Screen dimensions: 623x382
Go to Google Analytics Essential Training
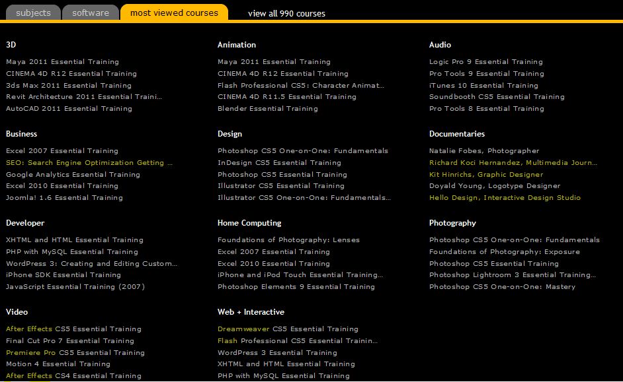(73, 175)
